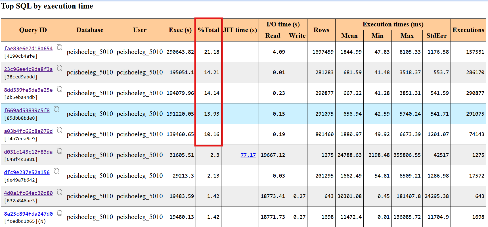488x227 pixels.
Task: Follow the 77.17 JIT time link
Action: (248, 155)
